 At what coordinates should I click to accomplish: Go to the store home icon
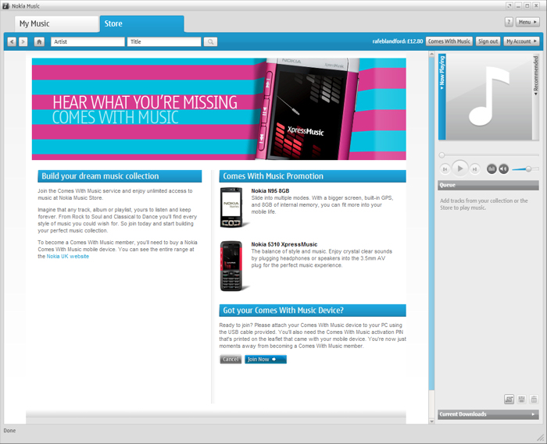pos(39,42)
